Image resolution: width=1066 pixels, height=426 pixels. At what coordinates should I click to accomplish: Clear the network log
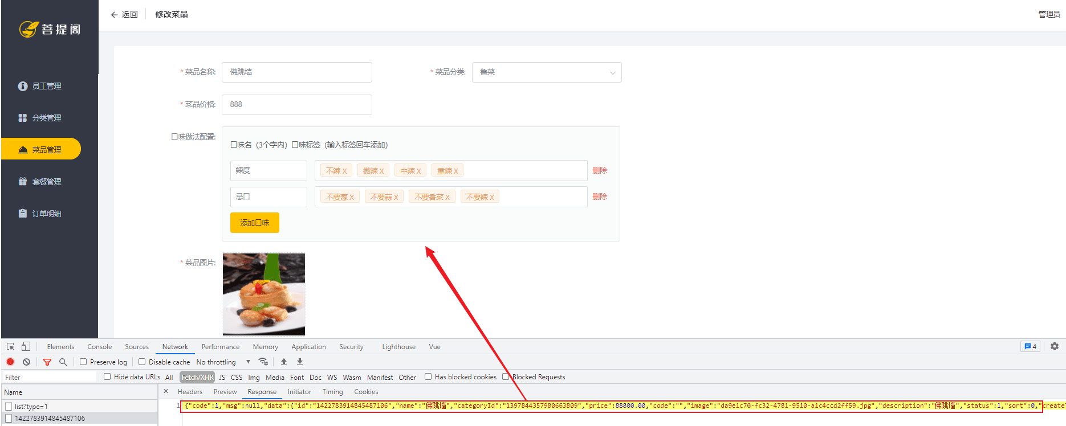tap(26, 362)
